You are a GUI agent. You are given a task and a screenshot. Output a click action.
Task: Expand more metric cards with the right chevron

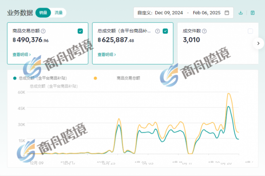point(258,43)
